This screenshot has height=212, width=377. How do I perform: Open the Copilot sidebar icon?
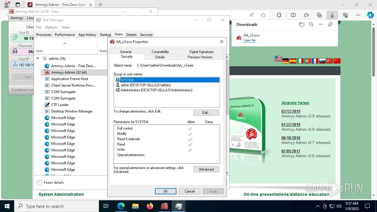(x=370, y=15)
